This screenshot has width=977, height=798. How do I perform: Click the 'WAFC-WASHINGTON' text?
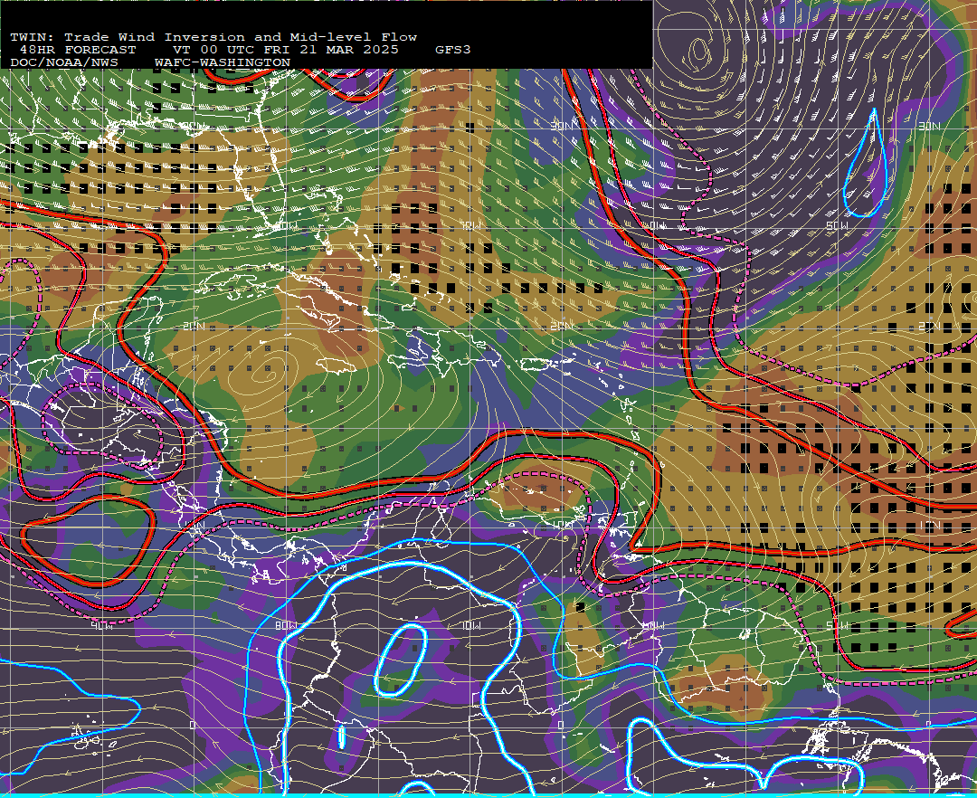coord(223,63)
